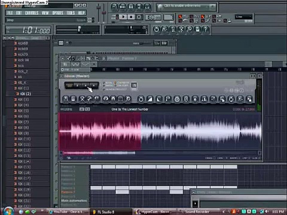Select KIK (9) sample in browser
The image size is (287, 215).
point(23,133)
